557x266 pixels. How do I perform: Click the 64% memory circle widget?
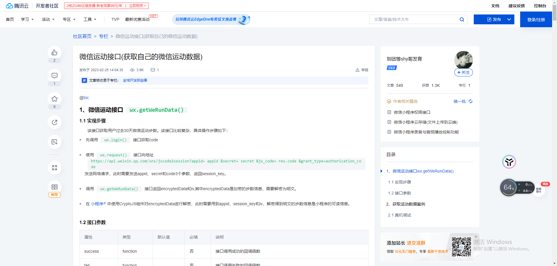click(x=509, y=188)
